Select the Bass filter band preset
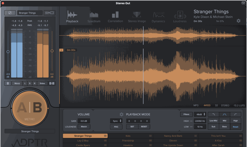This screenshot has width=247, height=147. (x=224, y=126)
